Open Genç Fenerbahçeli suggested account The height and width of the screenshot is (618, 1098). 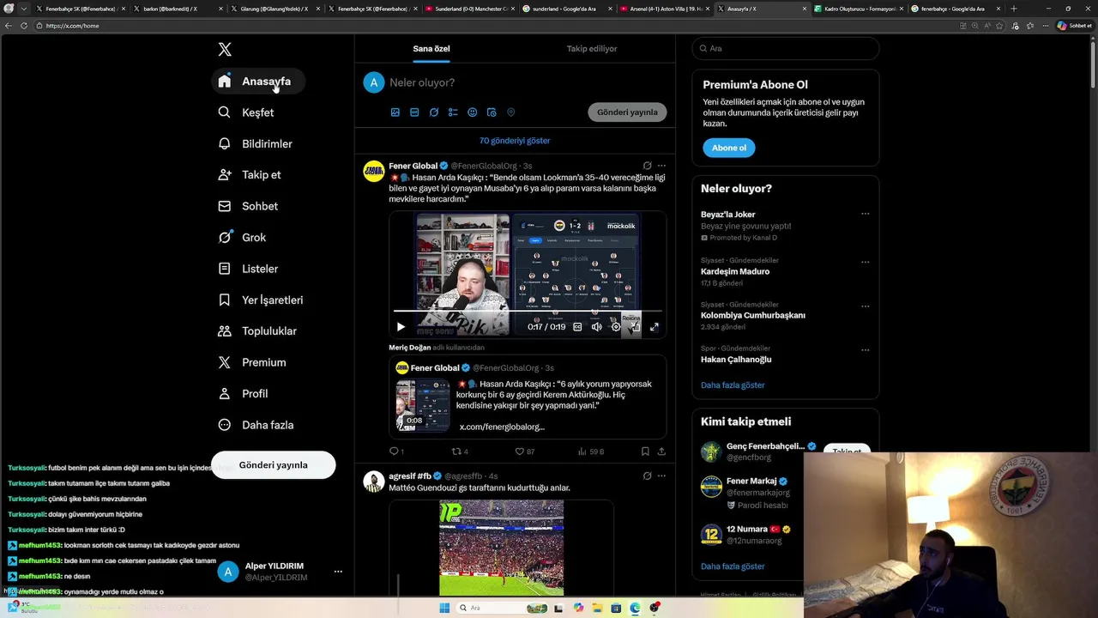[765, 446]
